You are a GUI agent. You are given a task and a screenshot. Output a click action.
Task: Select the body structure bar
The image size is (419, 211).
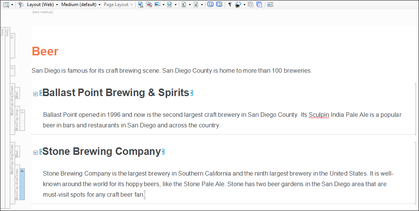pyautogui.click(x=8, y=118)
